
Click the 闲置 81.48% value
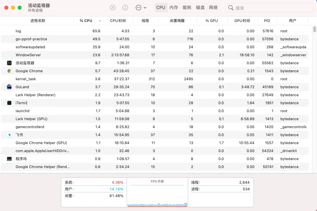click(x=117, y=196)
